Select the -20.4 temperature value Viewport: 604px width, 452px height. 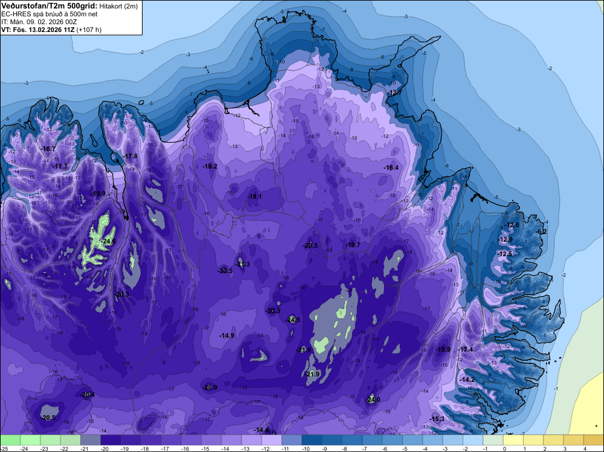pos(88,395)
